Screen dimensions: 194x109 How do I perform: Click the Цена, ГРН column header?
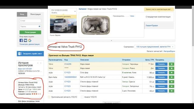coord(149,60)
